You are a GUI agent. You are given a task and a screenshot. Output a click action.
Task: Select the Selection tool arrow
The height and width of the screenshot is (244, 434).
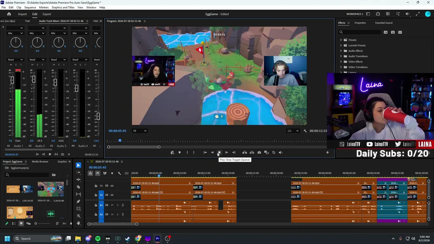[78, 165]
